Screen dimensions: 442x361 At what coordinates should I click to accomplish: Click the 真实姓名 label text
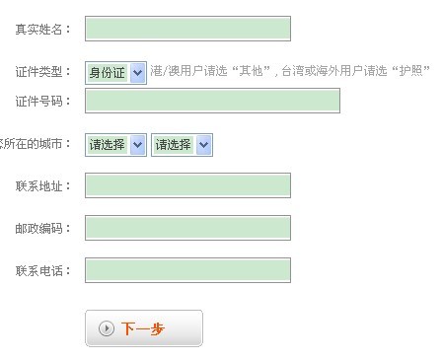click(38, 30)
